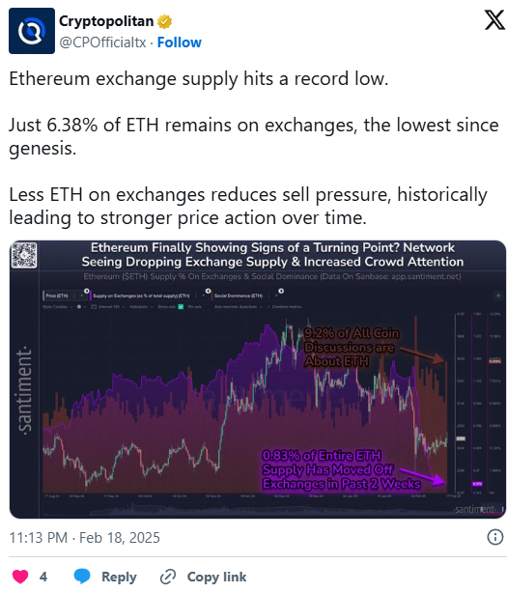Click the Copy link chain icon
Viewport: 507px width, 593px height.
168,577
